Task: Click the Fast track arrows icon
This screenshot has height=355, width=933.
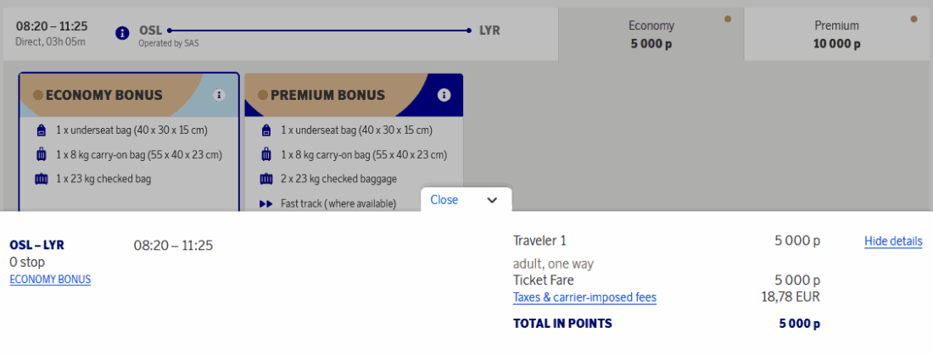Action: tap(266, 203)
